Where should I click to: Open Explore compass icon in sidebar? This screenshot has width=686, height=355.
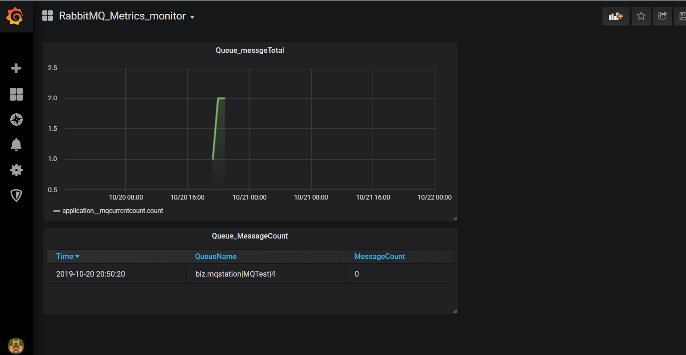[16, 120]
